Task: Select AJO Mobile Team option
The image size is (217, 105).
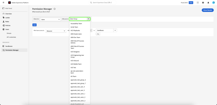Action: coord(80,64)
